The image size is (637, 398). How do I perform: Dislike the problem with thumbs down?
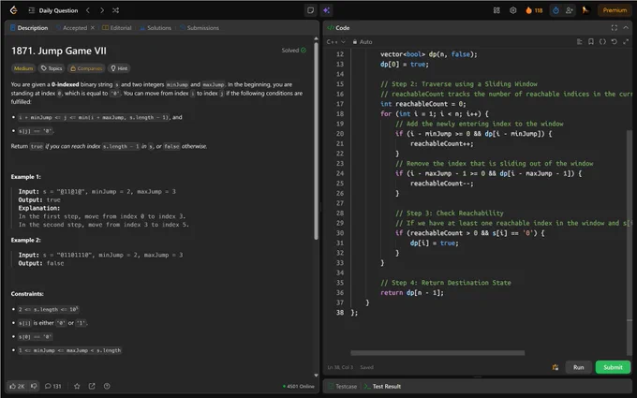coord(34,386)
